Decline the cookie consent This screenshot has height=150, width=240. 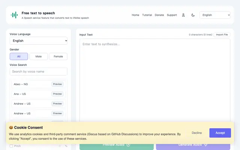[196, 133]
